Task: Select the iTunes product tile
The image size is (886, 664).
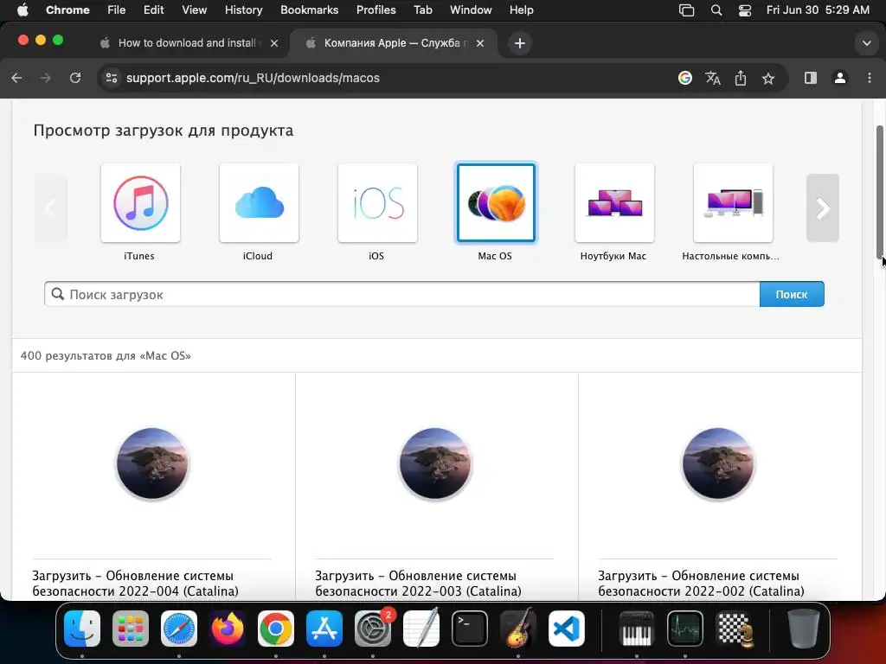Action: (x=140, y=202)
